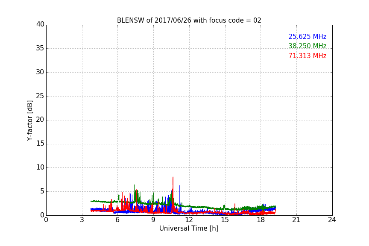Select the blue "25.625 MHz" legend label
Image resolution: width=369 pixels, height=246 pixels.
click(x=307, y=36)
